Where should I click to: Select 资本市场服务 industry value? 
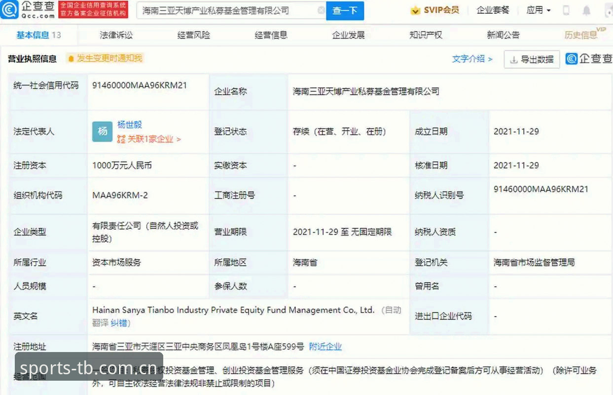116,263
